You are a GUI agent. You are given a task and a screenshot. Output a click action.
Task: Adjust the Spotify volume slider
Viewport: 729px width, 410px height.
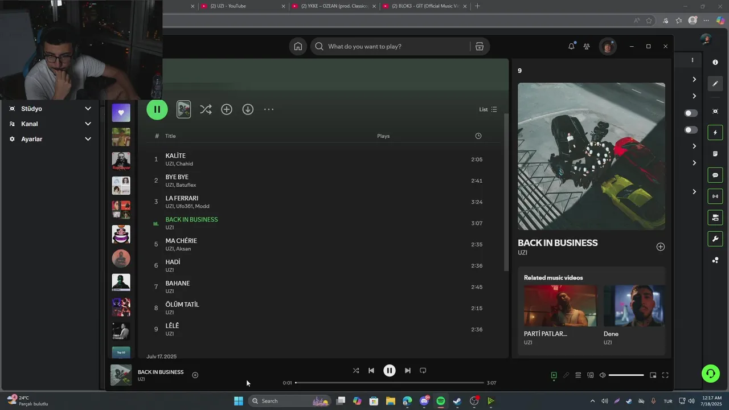626,375
